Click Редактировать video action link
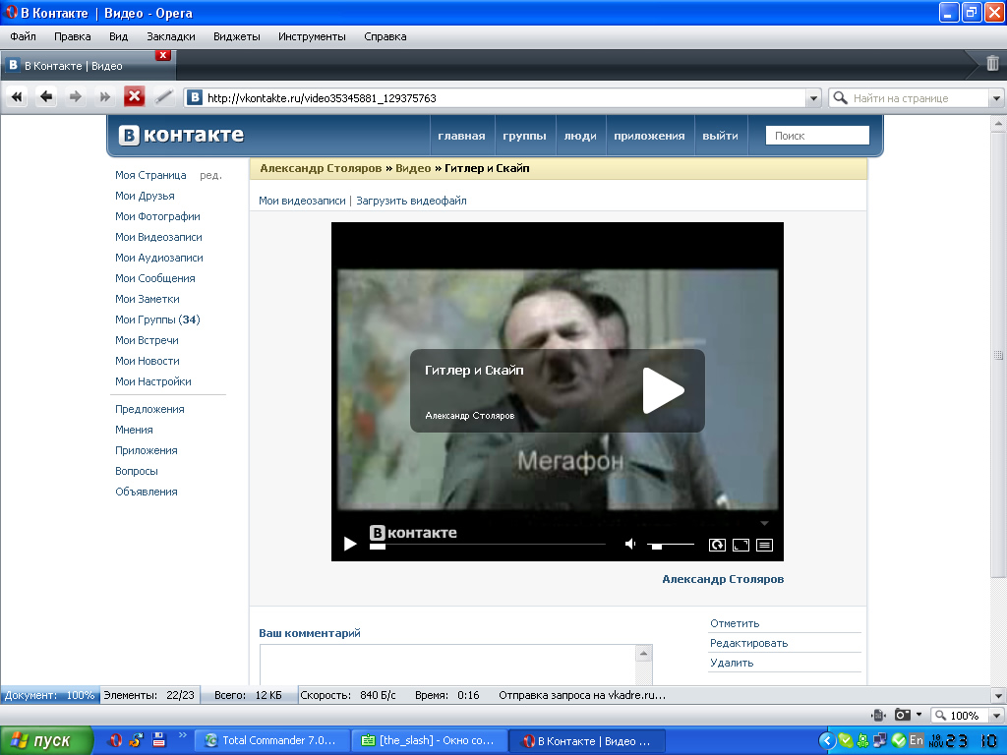The height and width of the screenshot is (755, 1007). [748, 643]
